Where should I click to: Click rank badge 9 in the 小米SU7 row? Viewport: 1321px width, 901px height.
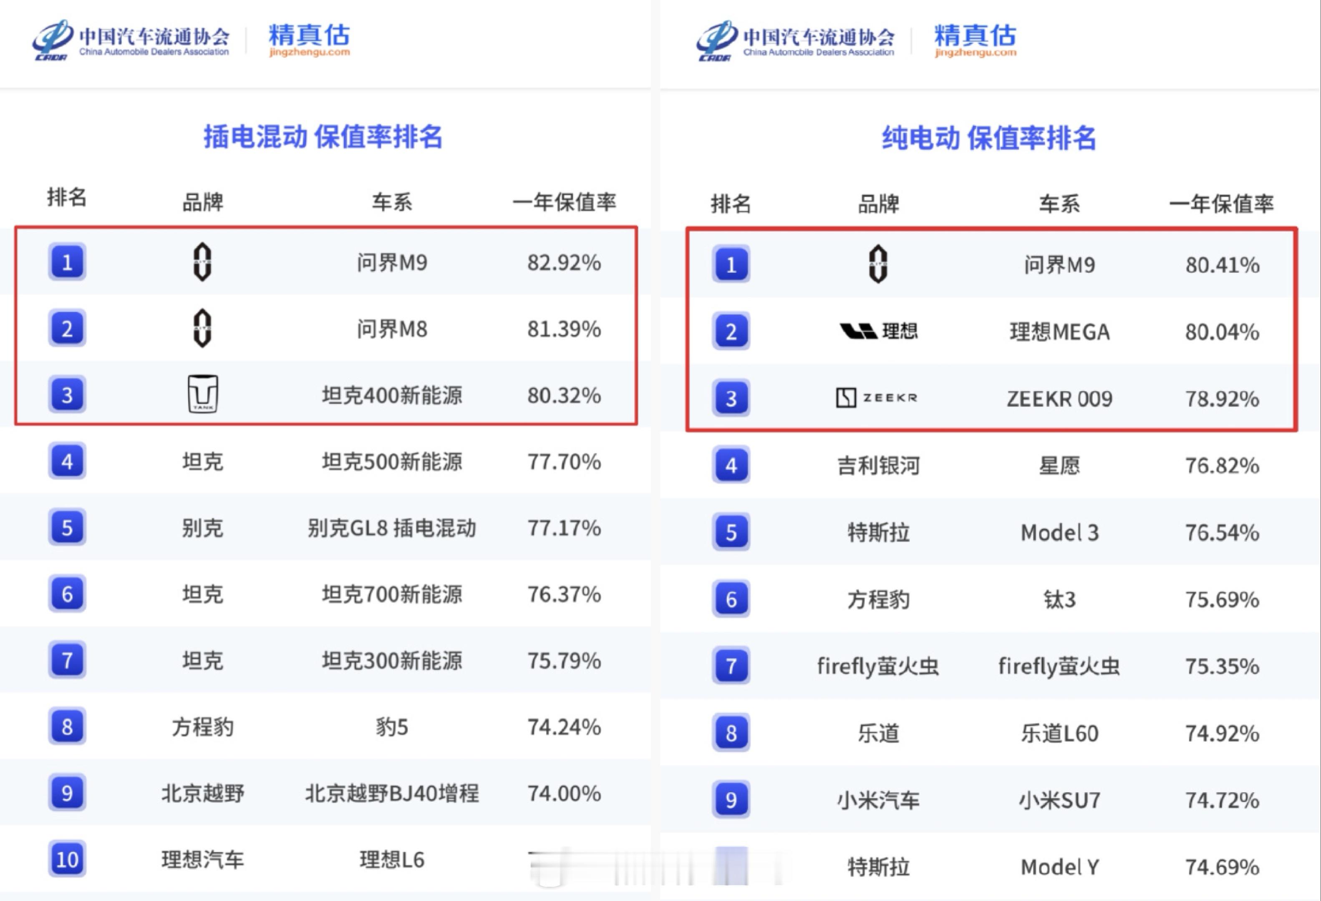(x=731, y=800)
